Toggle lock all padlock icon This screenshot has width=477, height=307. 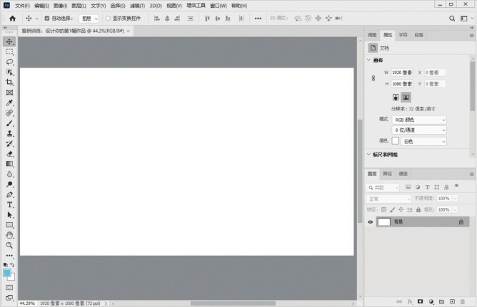(x=418, y=209)
